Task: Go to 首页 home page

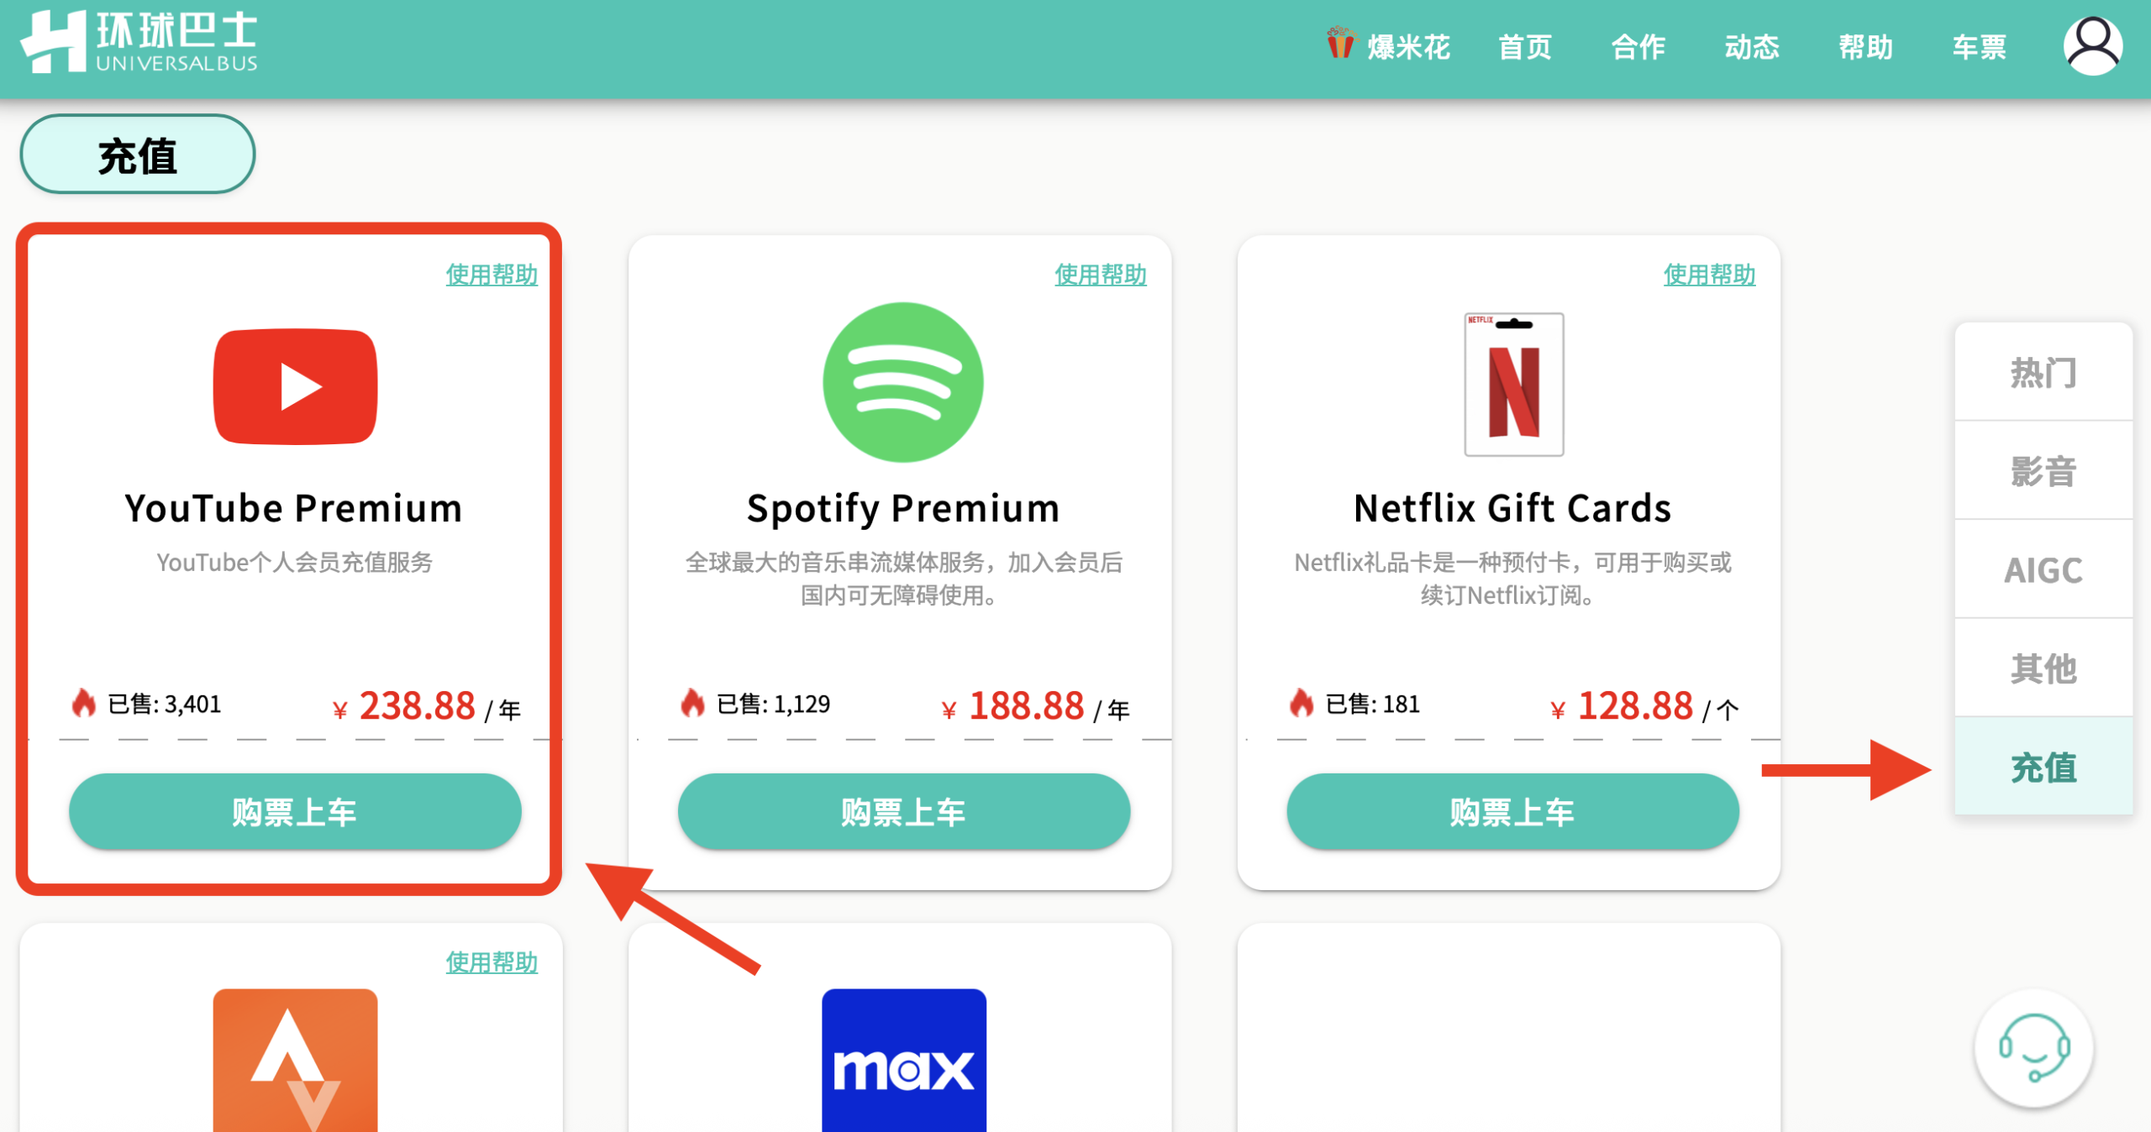Action: pos(1524,47)
